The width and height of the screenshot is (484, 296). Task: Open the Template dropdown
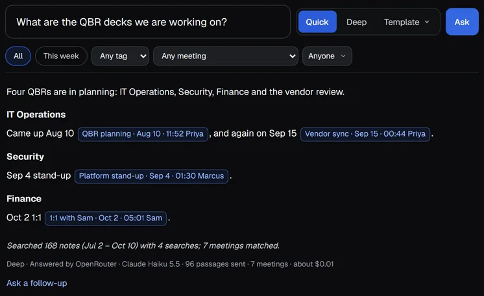click(x=407, y=22)
